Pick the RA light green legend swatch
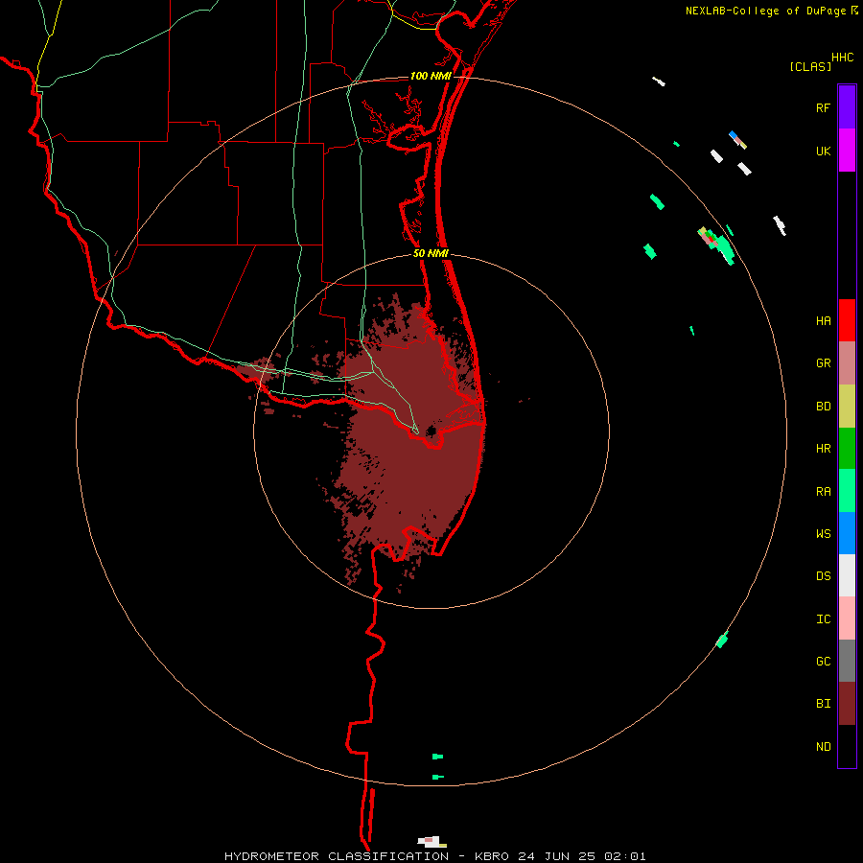This screenshot has height=863, width=863. pyautogui.click(x=847, y=491)
